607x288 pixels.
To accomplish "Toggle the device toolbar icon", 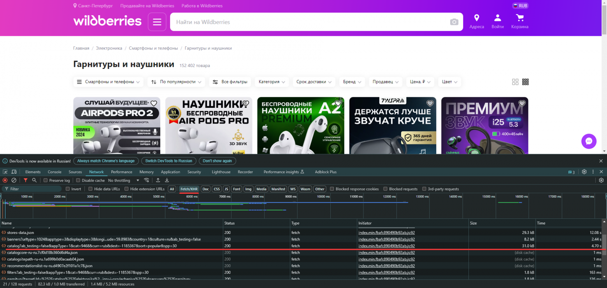I will pyautogui.click(x=14, y=172).
